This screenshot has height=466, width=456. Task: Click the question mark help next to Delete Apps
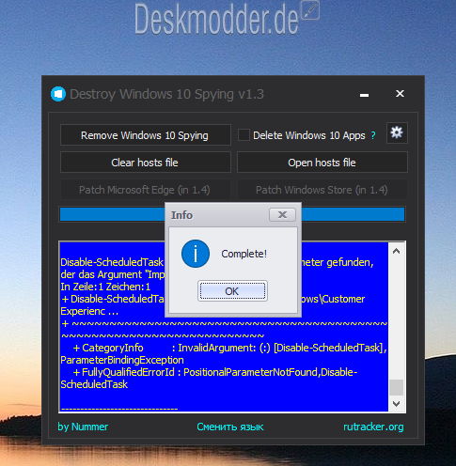373,135
